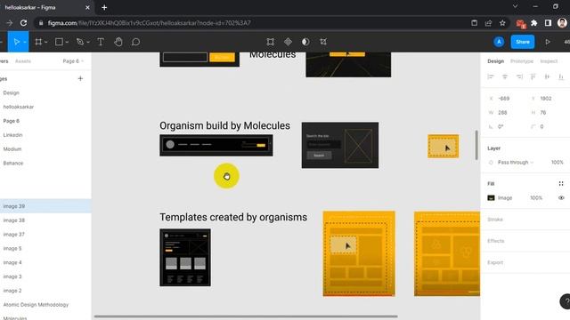570x320 pixels.
Task: Open Move tool dropdown arrow
Action: (25, 42)
